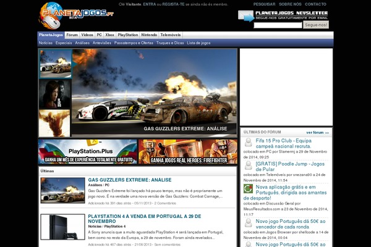371x247 pixels.
Task: Click the blank advertisement box
Action: tap(286, 87)
